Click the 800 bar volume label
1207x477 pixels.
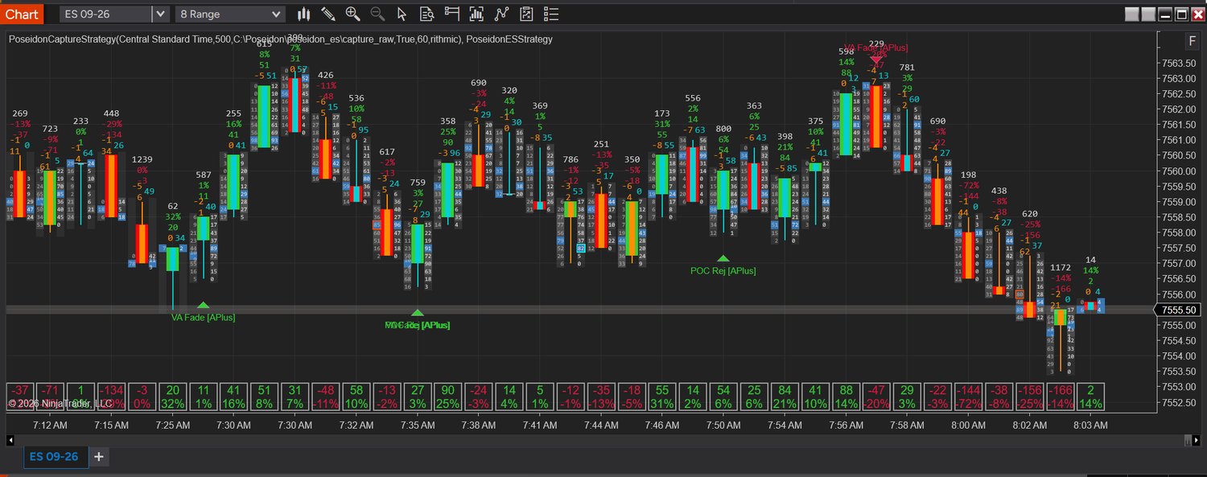point(723,129)
